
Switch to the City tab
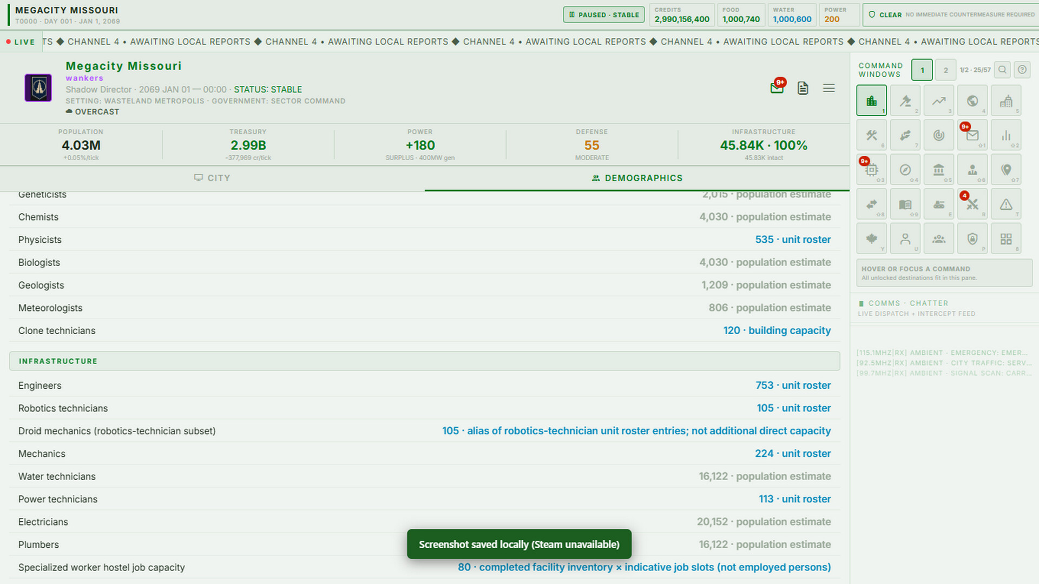click(x=212, y=178)
